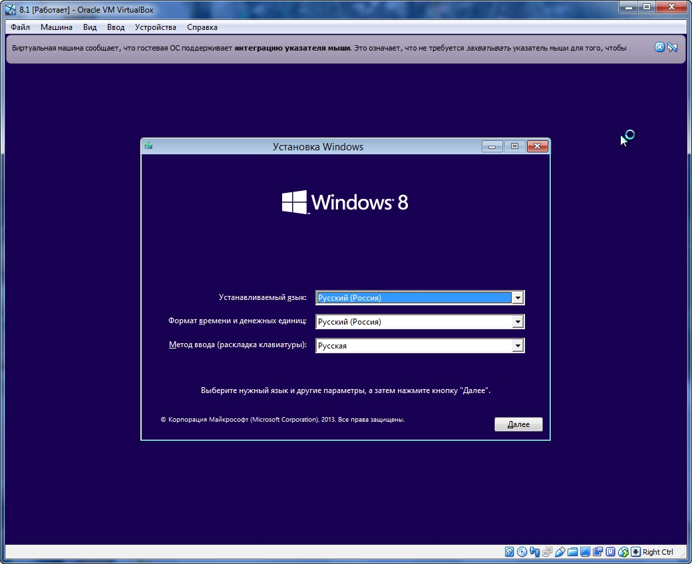Click the keyboard capture arrow icon

635,551
